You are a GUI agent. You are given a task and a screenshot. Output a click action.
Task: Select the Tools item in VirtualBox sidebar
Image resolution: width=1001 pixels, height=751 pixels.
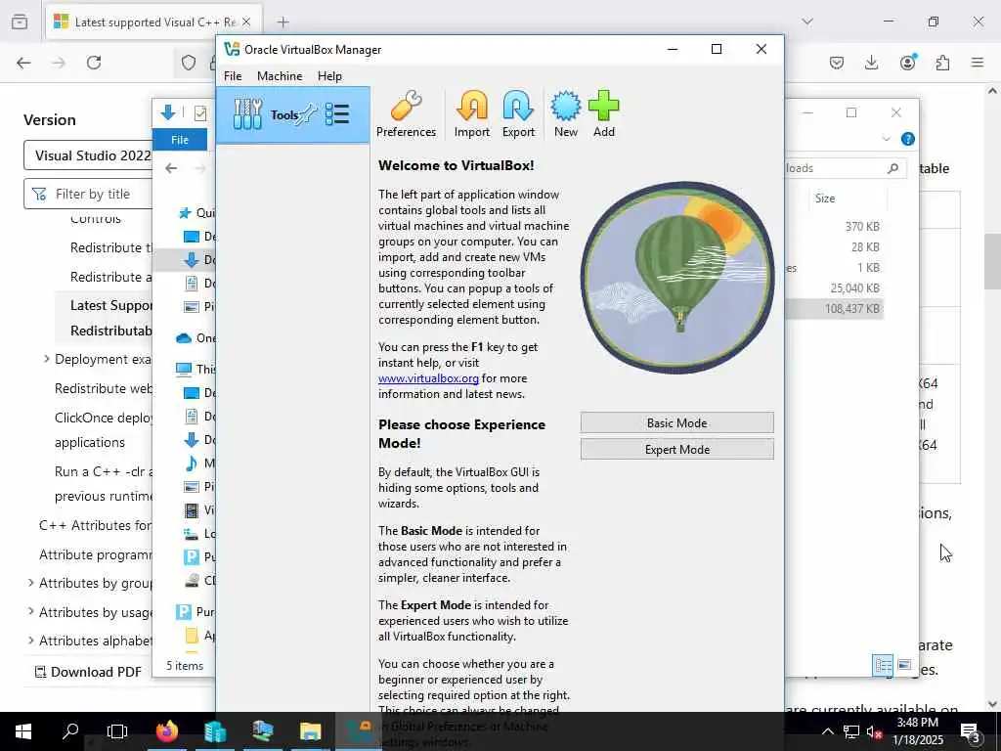click(x=292, y=115)
